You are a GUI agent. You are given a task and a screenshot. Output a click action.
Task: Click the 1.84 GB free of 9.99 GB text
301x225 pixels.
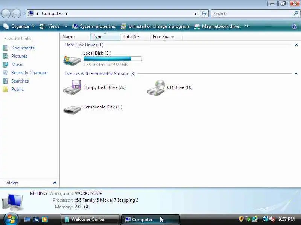[105, 64]
